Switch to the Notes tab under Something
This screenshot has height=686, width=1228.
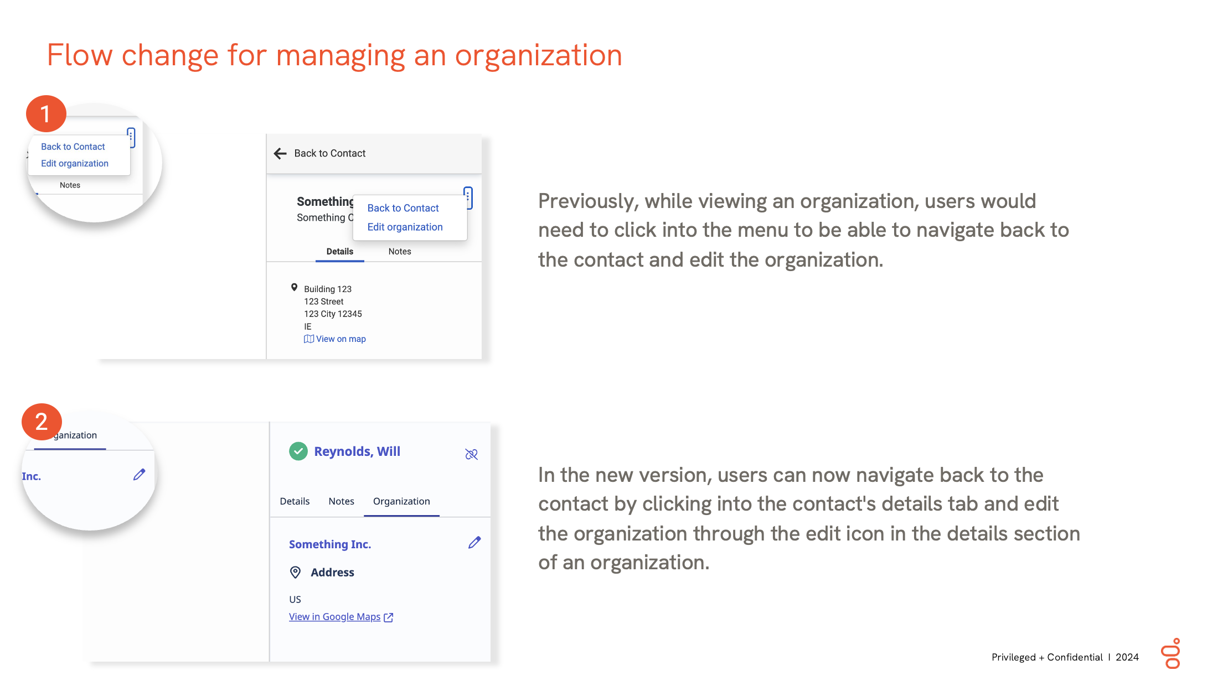[x=400, y=251]
